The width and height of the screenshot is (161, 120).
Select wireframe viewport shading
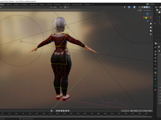click(x=143, y=7)
